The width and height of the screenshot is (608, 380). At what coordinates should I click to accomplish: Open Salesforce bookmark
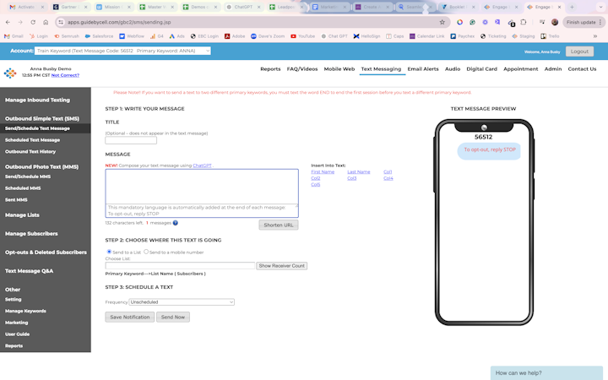(x=99, y=36)
